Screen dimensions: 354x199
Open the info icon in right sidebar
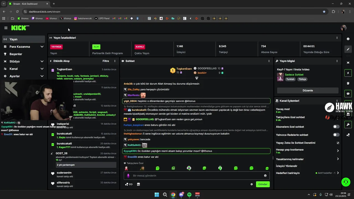348,39
